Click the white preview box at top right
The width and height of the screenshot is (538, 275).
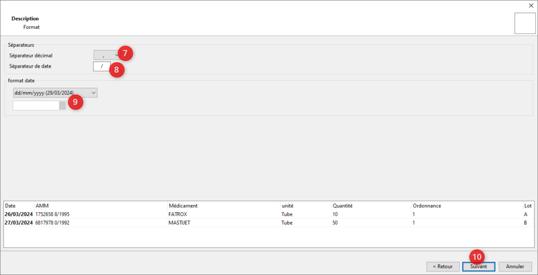[x=524, y=24]
